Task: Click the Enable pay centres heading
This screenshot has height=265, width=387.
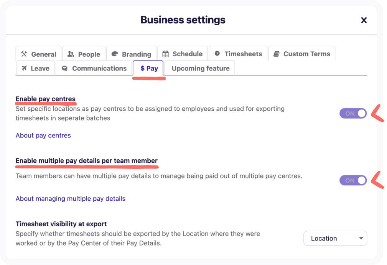Action: coord(45,99)
